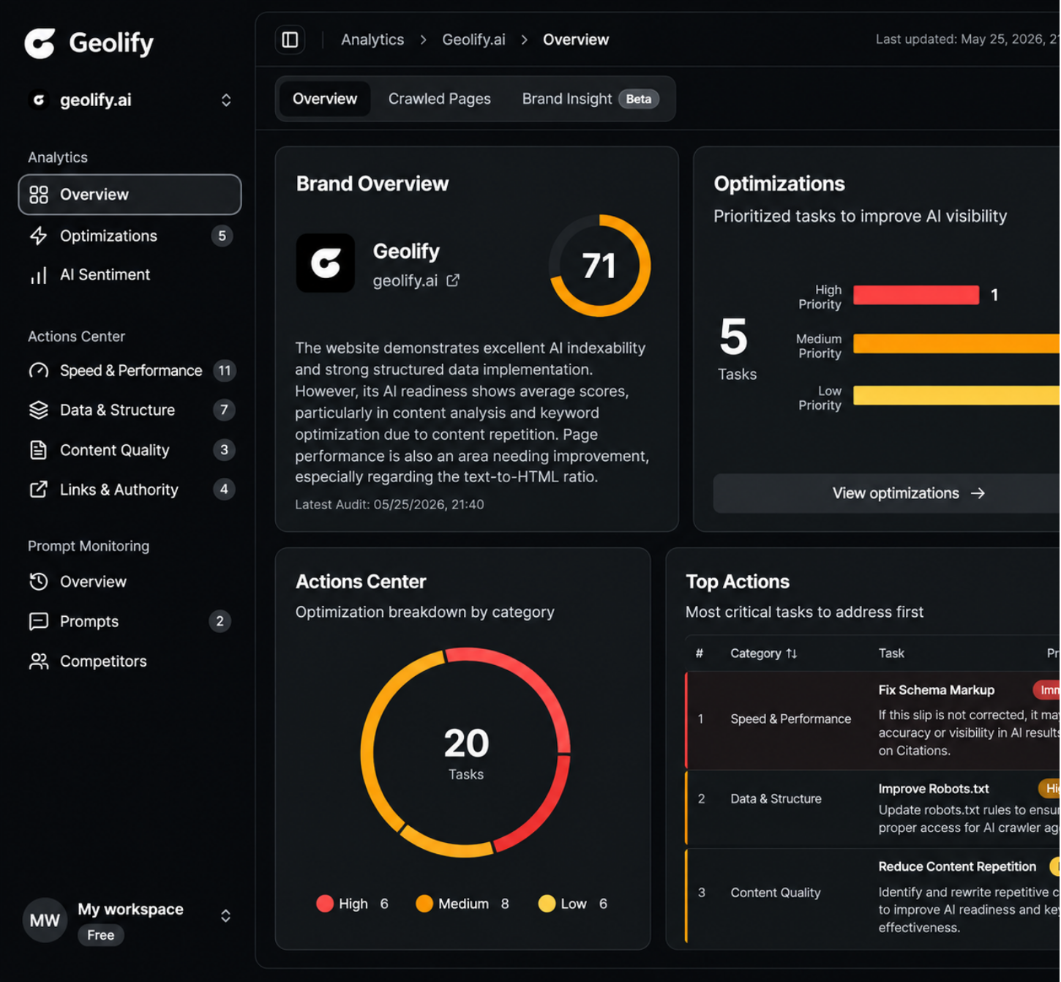Click the Free plan badge

tap(101, 935)
